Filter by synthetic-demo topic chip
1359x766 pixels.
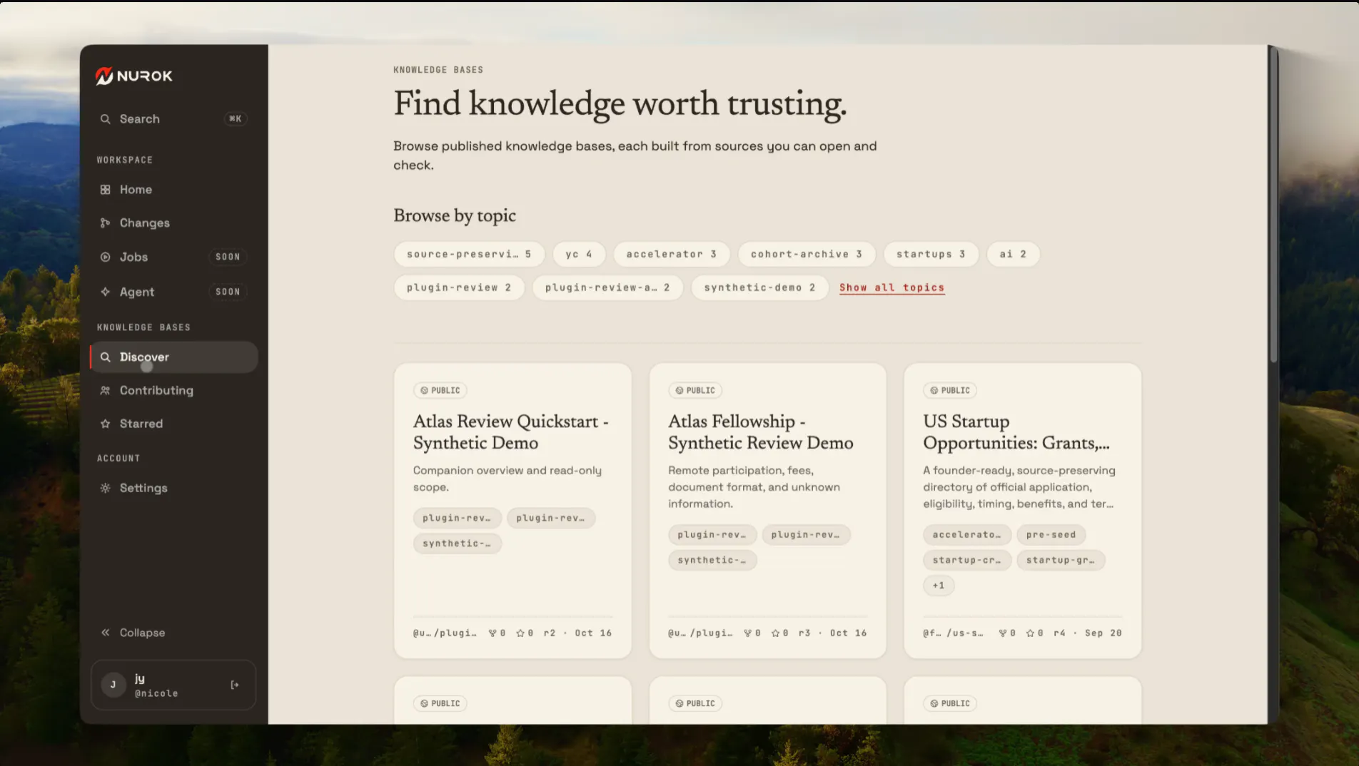[x=759, y=288]
